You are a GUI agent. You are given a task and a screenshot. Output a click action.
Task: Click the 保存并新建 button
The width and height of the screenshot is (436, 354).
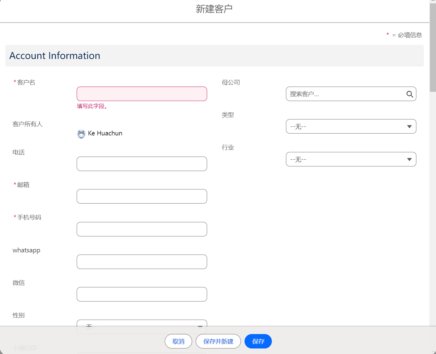pos(218,341)
